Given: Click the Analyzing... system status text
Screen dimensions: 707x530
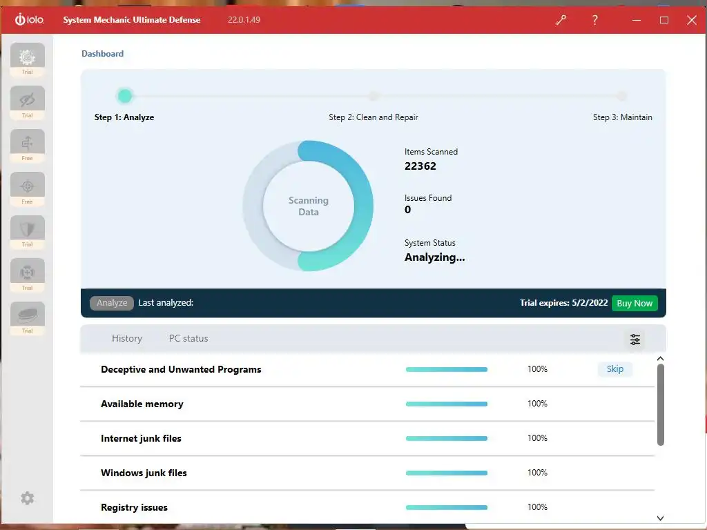Looking at the screenshot, I should 435,257.
